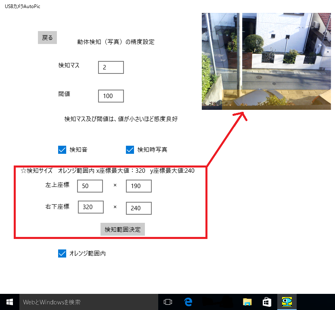Disable the オレンジ範囲内 checkbox
This screenshot has width=335, height=310.
point(62,253)
